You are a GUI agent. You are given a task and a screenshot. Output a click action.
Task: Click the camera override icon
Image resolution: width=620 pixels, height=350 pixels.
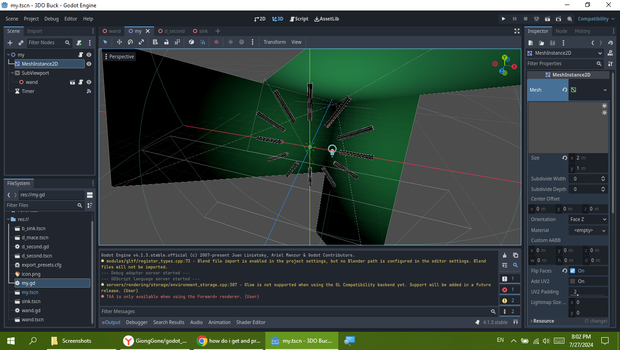coord(217,42)
